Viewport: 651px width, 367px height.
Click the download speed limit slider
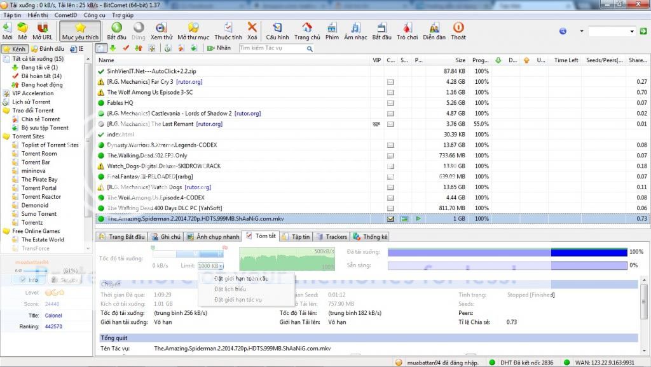188,253
